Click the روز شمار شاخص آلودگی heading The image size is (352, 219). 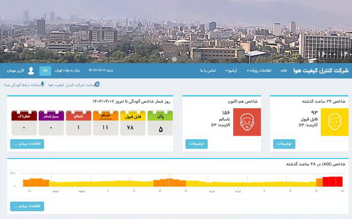pyautogui.click(x=131, y=101)
